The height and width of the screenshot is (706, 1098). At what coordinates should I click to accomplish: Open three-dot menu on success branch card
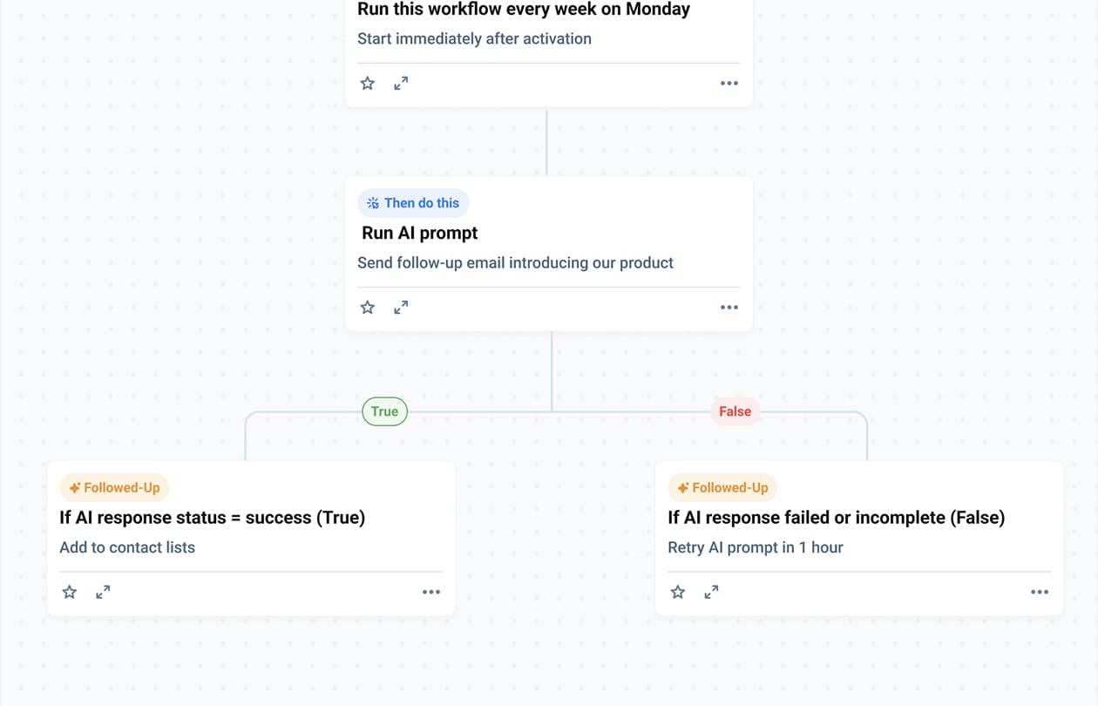[x=431, y=593]
